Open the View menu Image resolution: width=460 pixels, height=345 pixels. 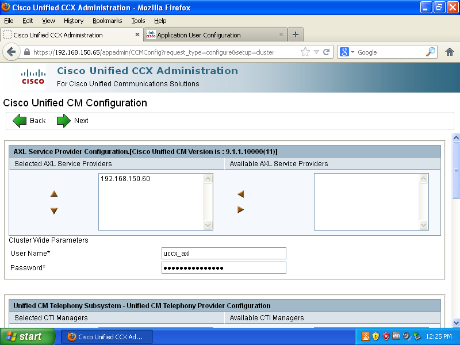[x=48, y=21]
